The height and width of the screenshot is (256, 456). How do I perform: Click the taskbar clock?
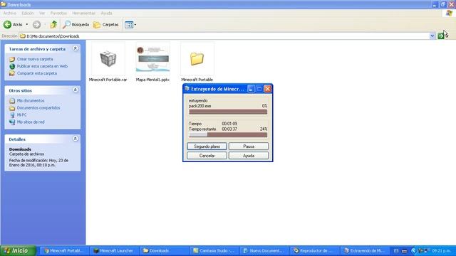442,251
